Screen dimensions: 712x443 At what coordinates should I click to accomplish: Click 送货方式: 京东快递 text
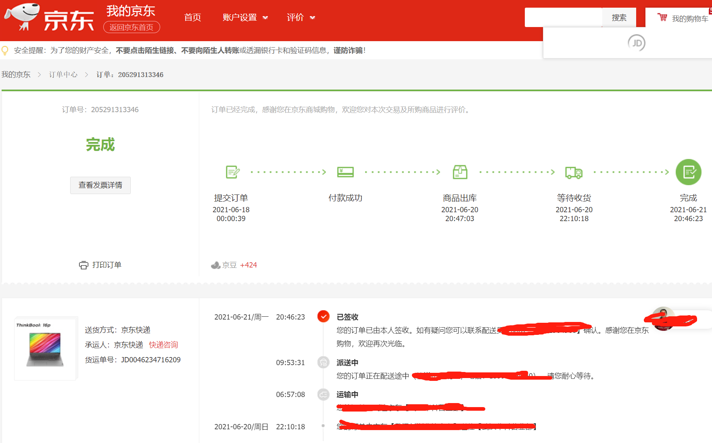click(118, 330)
